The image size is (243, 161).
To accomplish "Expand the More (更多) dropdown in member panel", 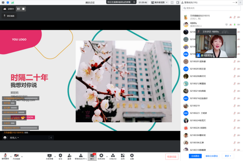I will [228, 156].
